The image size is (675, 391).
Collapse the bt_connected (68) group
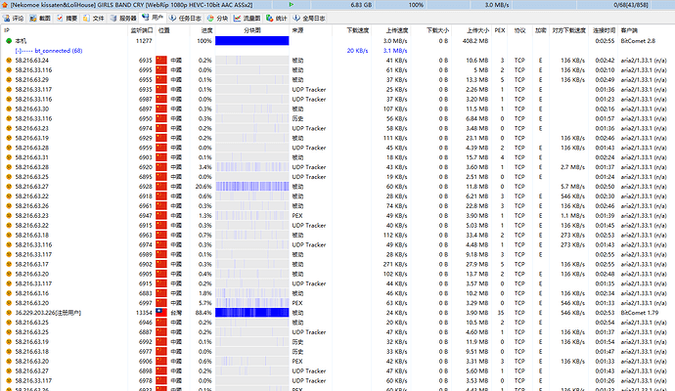coord(18,51)
